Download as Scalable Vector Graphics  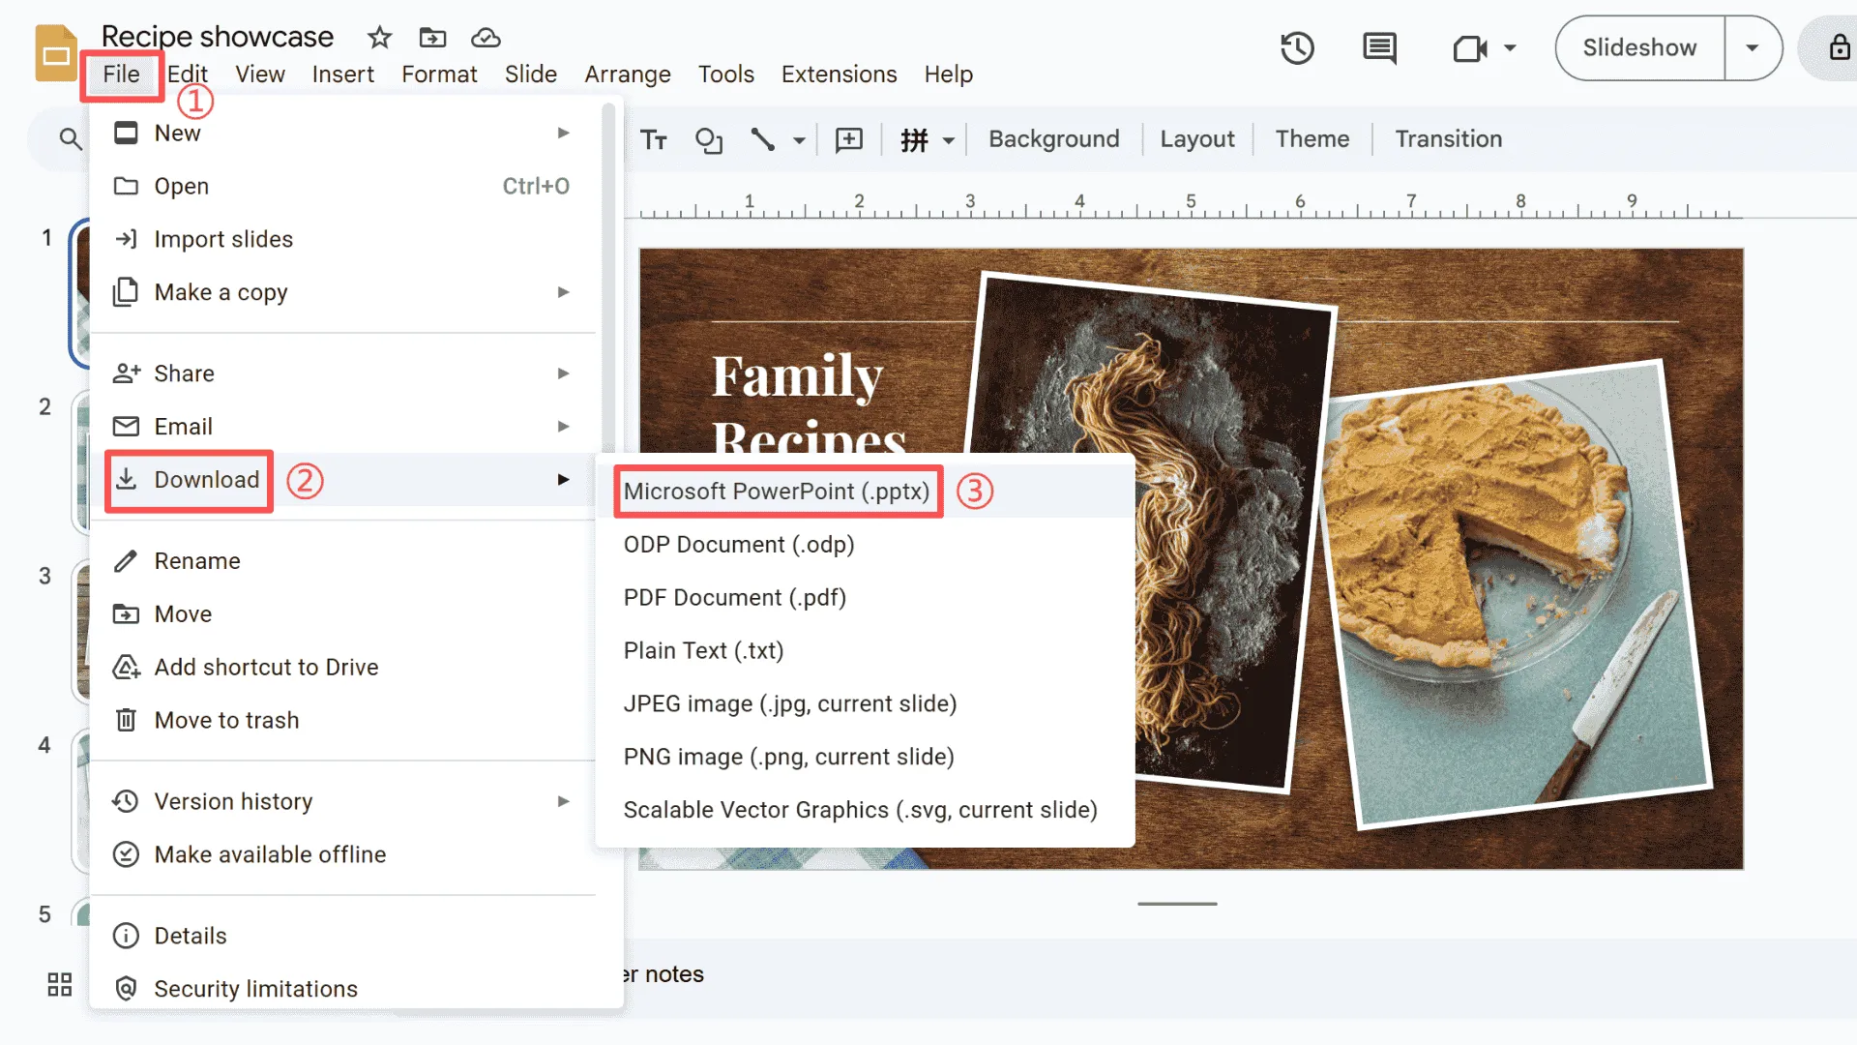865,810
